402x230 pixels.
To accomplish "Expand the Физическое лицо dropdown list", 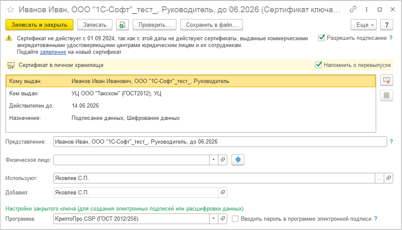I will (214, 160).
